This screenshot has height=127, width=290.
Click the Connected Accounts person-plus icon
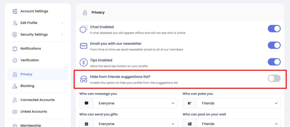pyautogui.click(x=15, y=100)
